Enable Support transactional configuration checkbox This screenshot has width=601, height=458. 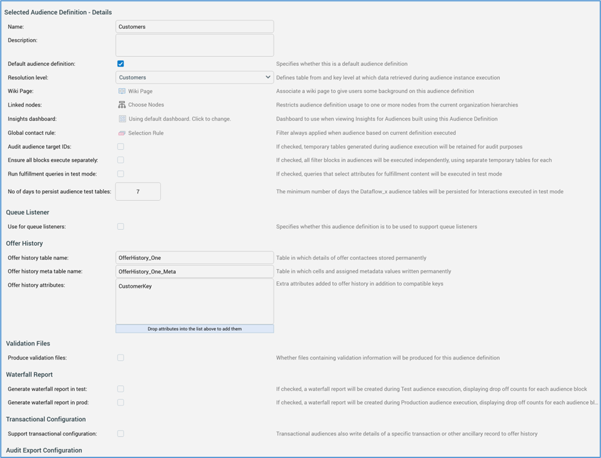coord(121,434)
